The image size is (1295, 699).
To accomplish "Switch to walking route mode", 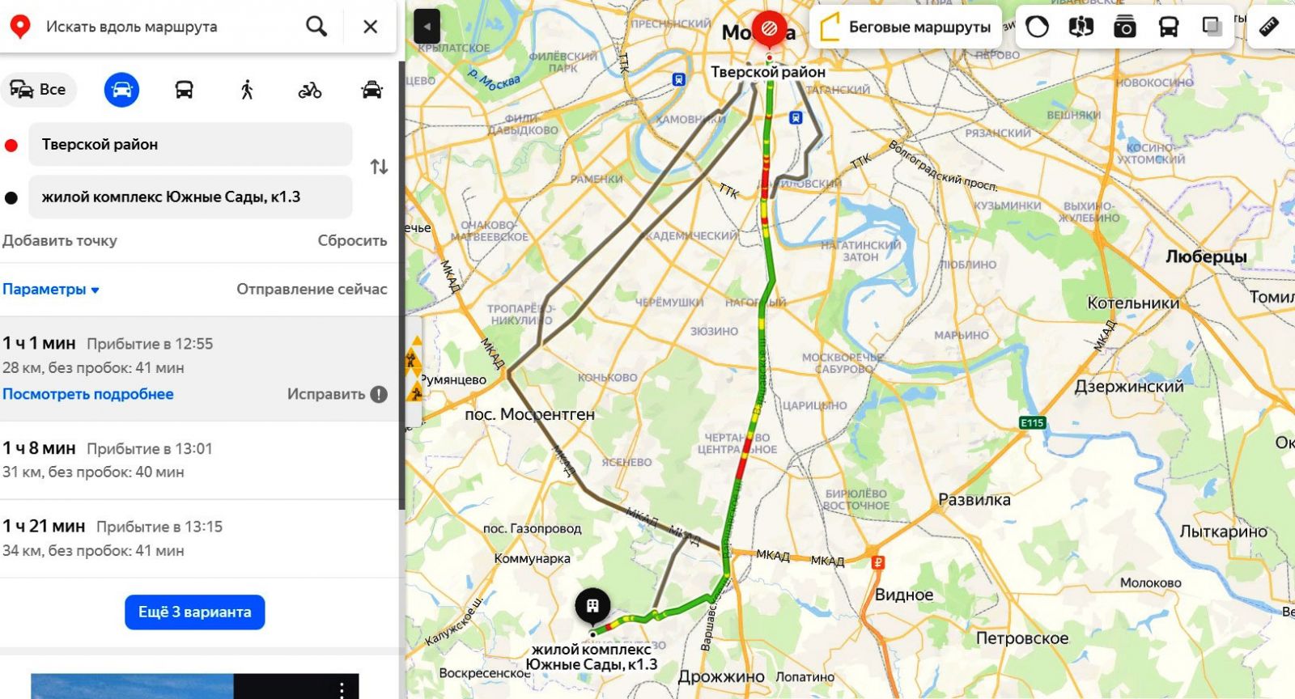I will [x=247, y=89].
